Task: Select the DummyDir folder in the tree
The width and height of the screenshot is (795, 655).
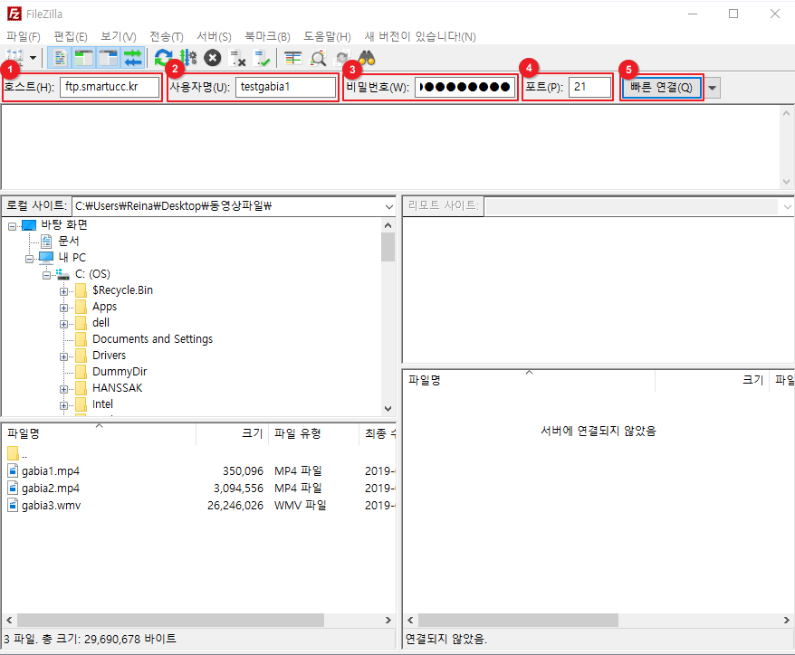Action: point(120,371)
